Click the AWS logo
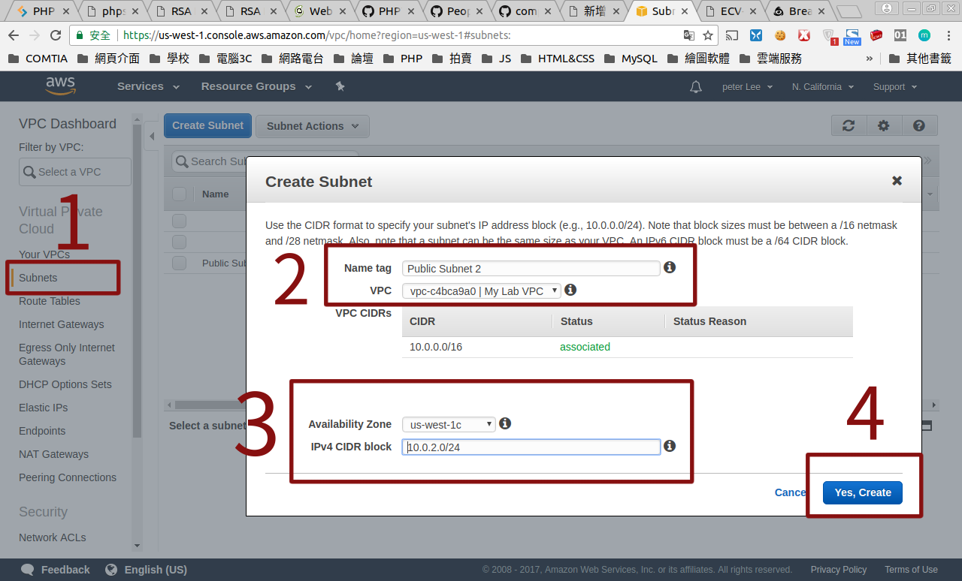 60,86
